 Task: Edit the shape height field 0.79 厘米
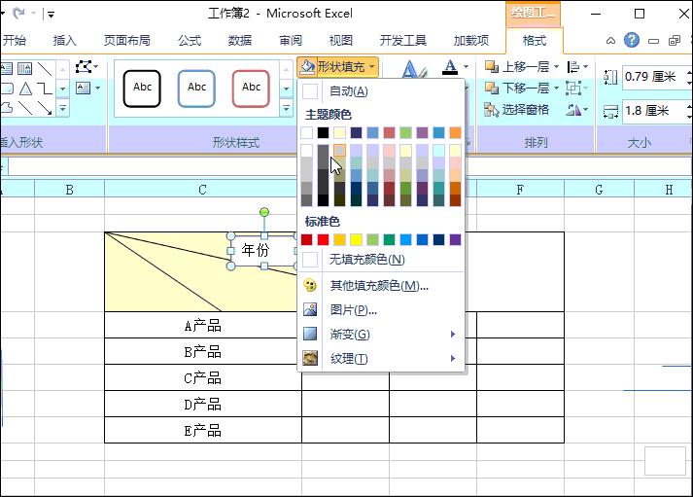[x=655, y=77]
